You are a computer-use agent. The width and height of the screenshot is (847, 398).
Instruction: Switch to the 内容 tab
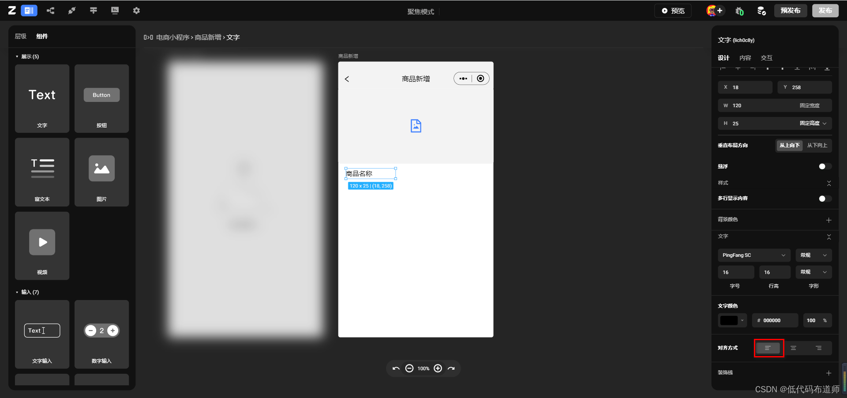[x=745, y=58]
